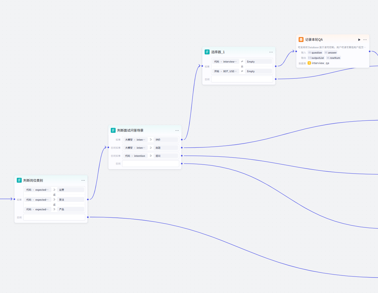Open the ellipsis menu on 判断面试问答场景 node
The height and width of the screenshot is (293, 378).
click(x=177, y=131)
